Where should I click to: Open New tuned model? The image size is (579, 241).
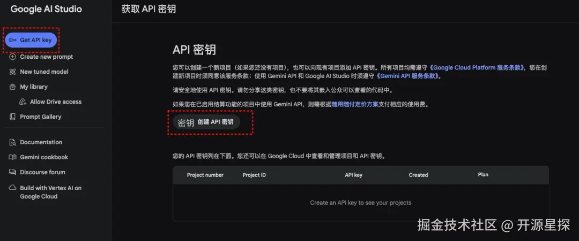(44, 72)
